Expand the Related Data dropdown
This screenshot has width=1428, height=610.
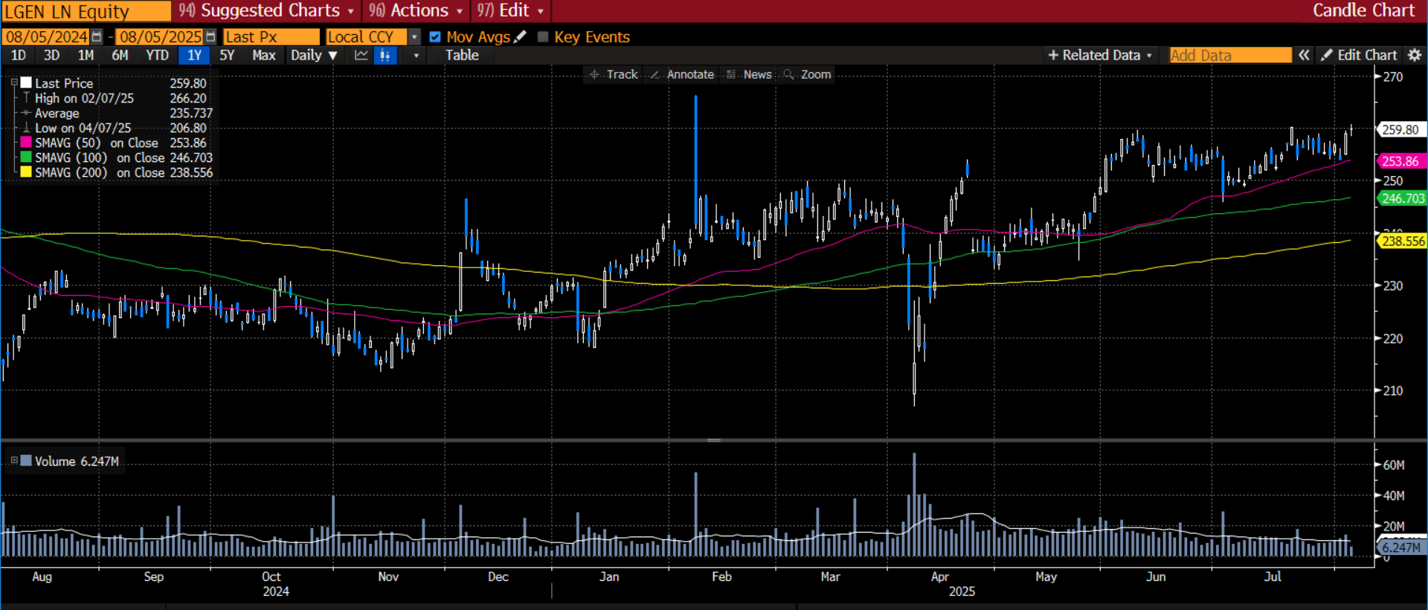pos(1100,55)
